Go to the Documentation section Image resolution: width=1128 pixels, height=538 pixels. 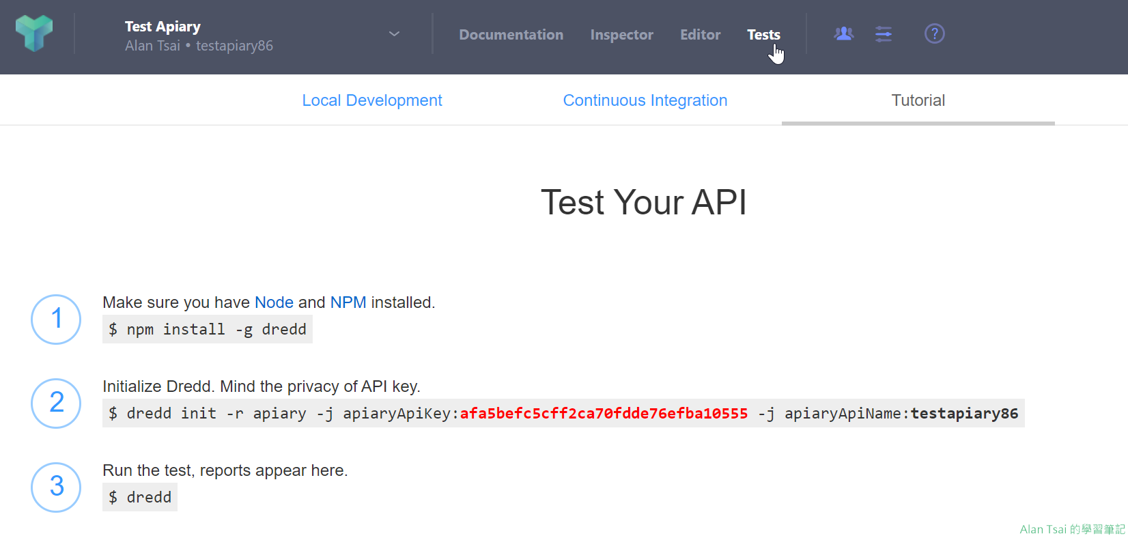pyautogui.click(x=511, y=35)
